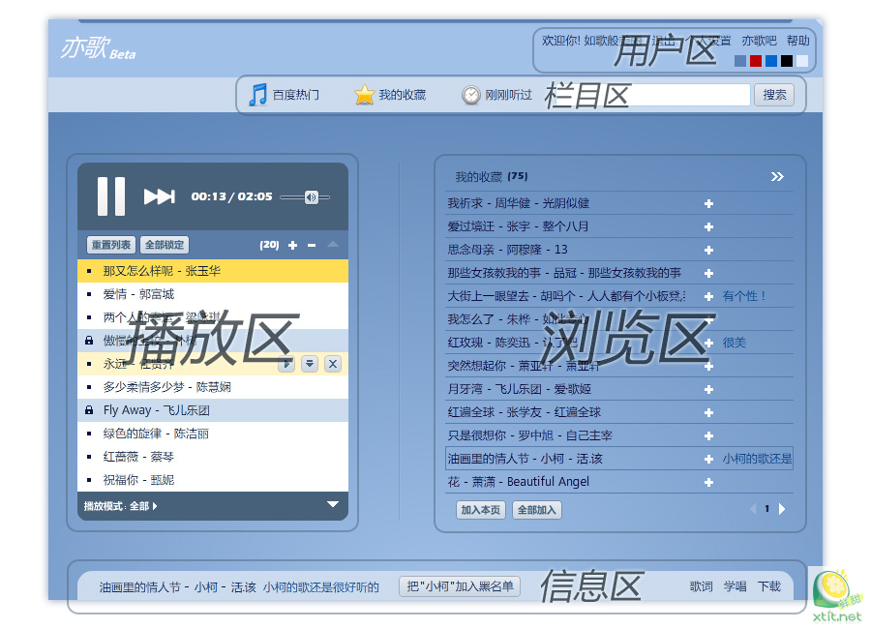Choose the bright blue theme color swatch

[771, 61]
